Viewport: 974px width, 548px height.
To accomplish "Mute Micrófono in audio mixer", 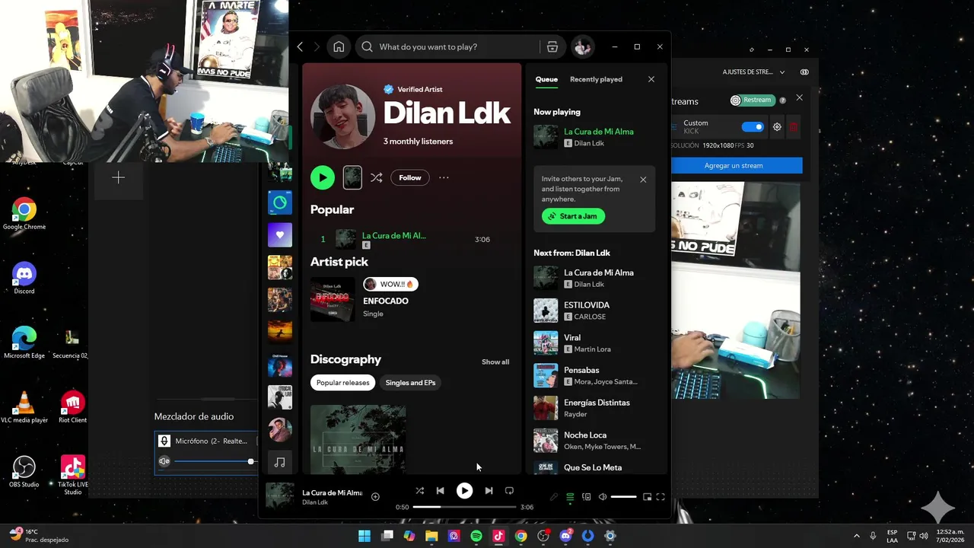I will [164, 461].
